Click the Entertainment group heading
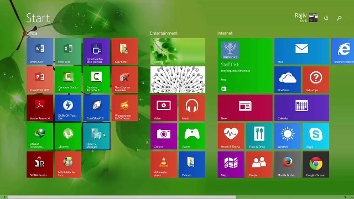Screen dimensions: 354x199 point(164,33)
